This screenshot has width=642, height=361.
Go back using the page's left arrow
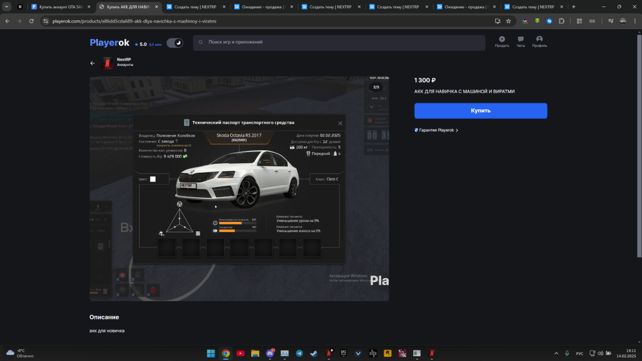93,63
